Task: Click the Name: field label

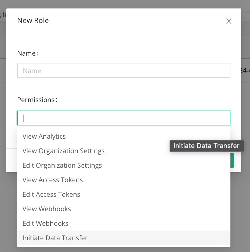Action: (28, 53)
